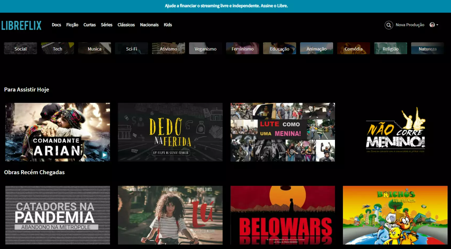Open the Dedo na Ferida film thumbnail

170,132
